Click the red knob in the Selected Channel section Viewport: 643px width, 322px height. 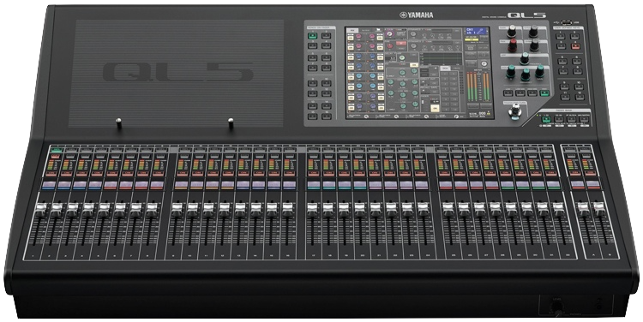click(x=513, y=45)
